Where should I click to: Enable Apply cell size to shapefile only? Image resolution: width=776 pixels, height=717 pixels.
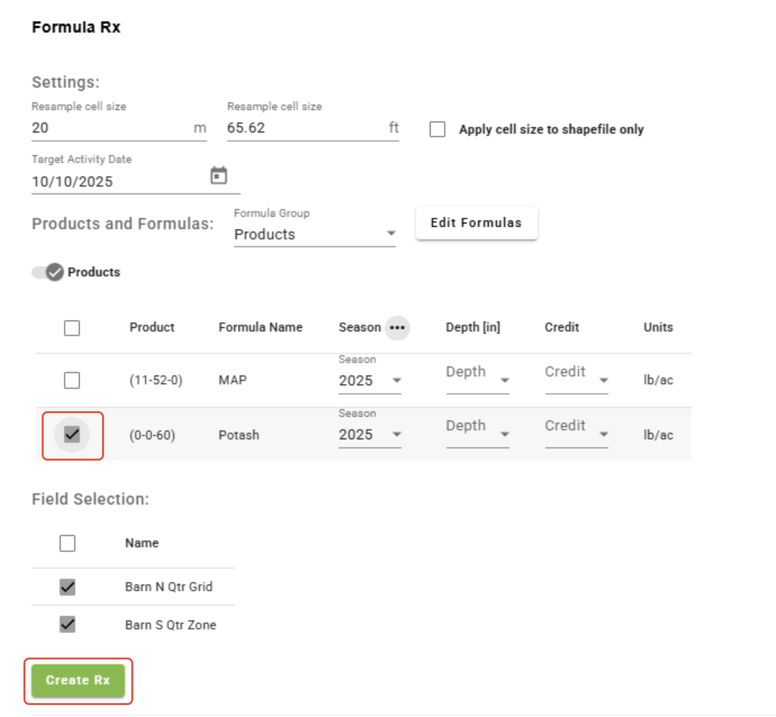437,129
